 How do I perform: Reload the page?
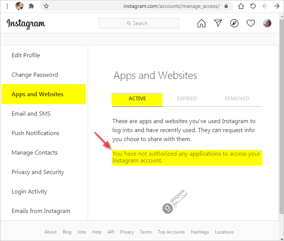coord(253,6)
